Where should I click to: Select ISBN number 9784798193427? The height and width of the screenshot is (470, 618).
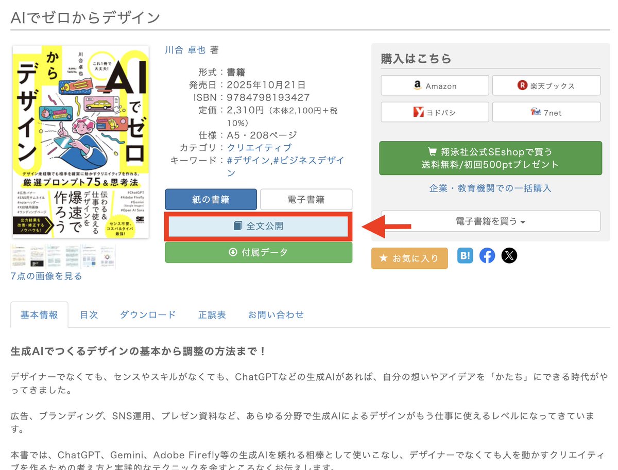(268, 98)
